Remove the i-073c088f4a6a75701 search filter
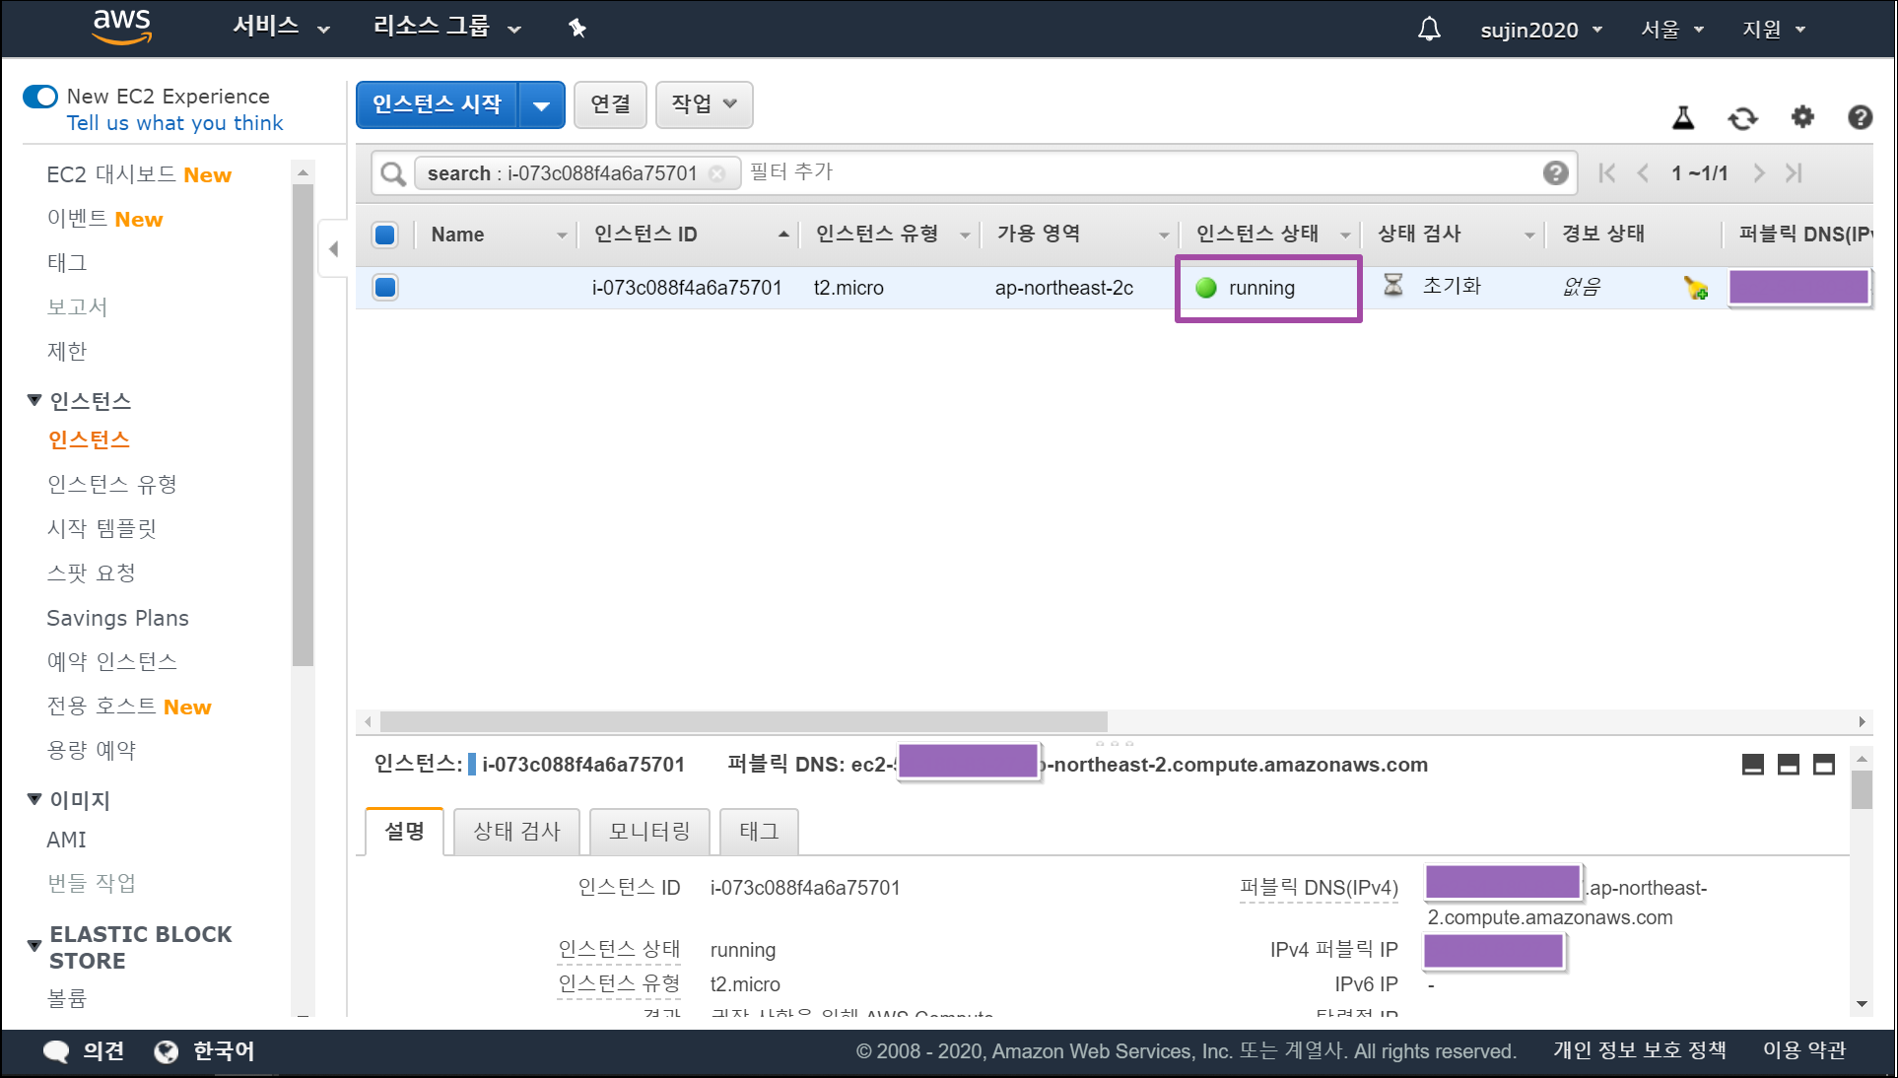Viewport: 1898px width, 1078px height. pos(717,173)
